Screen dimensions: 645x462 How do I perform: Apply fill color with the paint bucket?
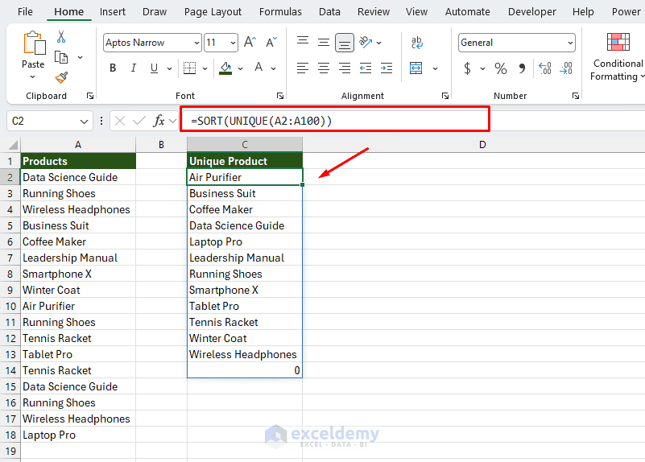coord(225,68)
